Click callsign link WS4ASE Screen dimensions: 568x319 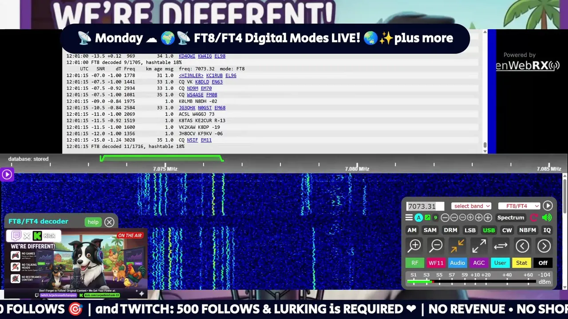(195, 95)
